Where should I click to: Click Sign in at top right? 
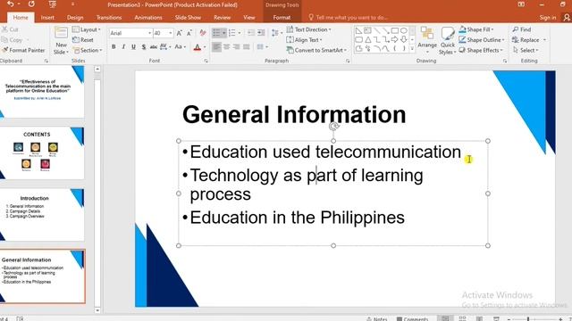[x=548, y=18]
